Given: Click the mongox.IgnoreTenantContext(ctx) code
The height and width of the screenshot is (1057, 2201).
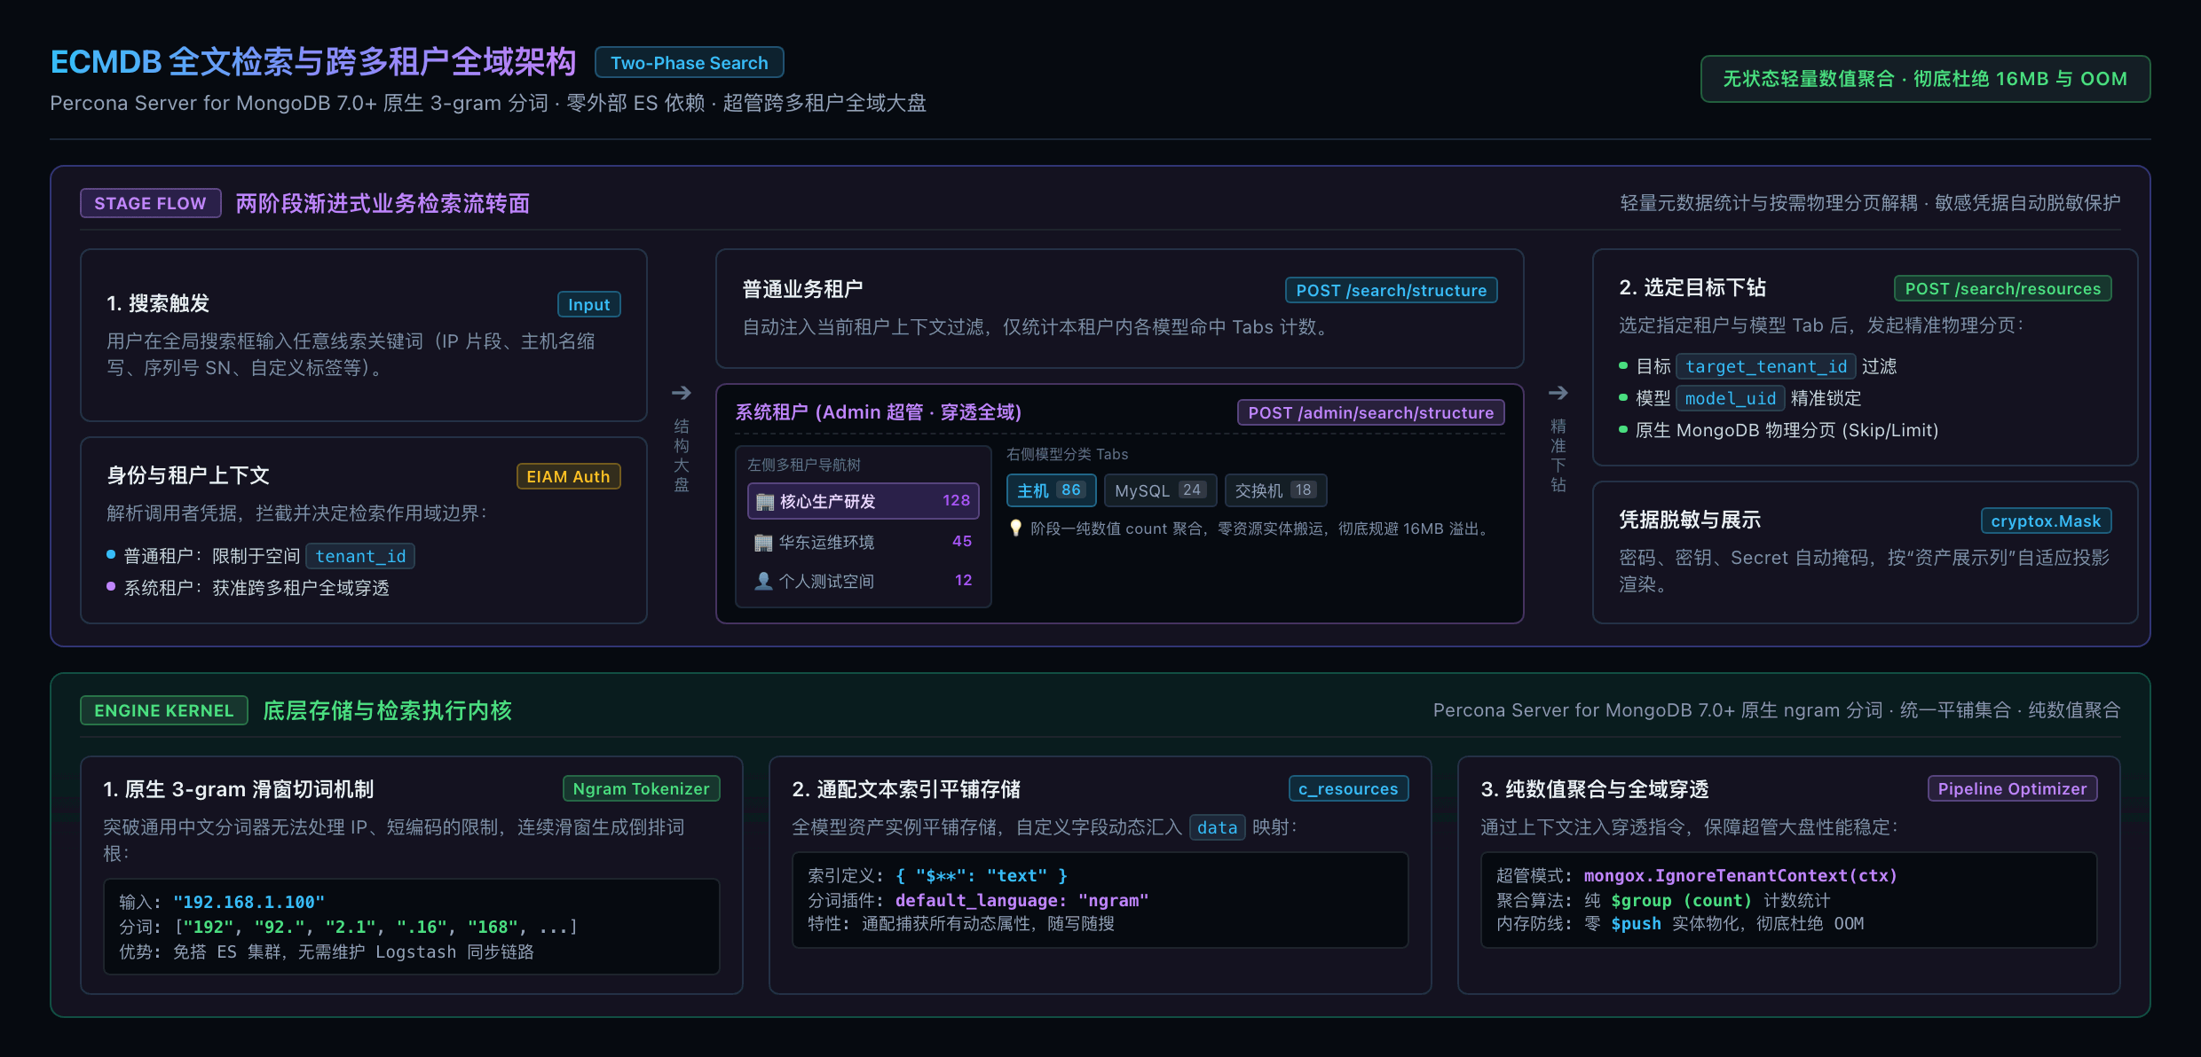Looking at the screenshot, I should pyautogui.click(x=1740, y=875).
